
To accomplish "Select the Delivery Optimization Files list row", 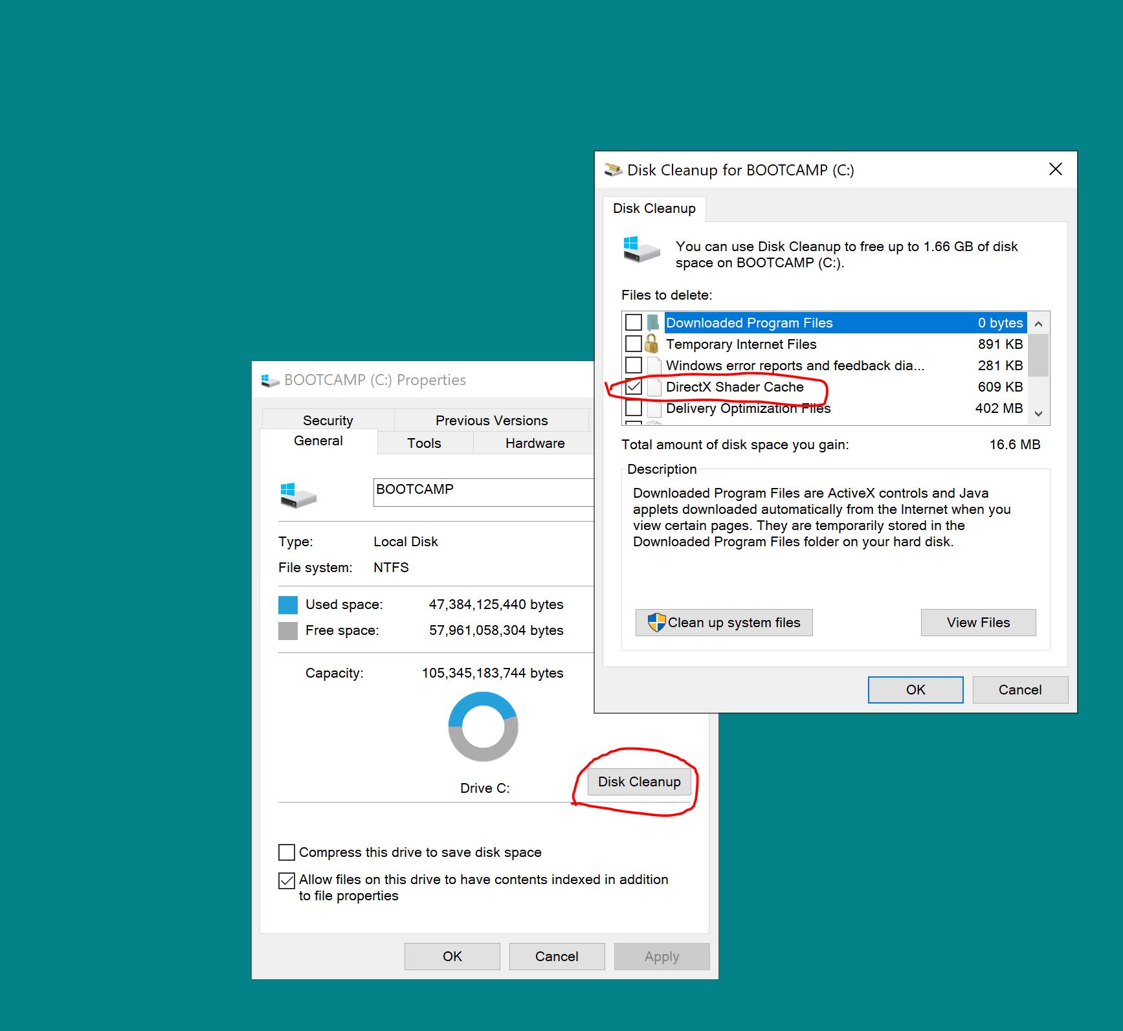I will tap(825, 408).
